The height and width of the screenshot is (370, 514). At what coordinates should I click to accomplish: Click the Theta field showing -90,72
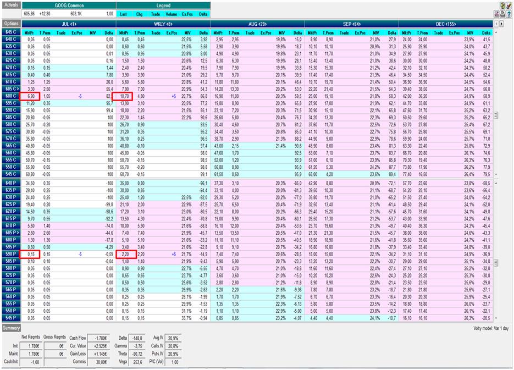click(137, 354)
